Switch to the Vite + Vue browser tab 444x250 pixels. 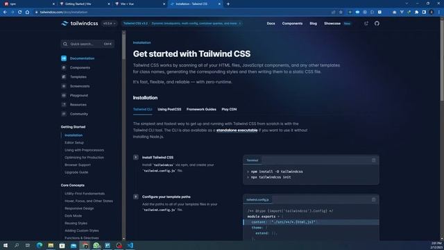click(x=139, y=4)
